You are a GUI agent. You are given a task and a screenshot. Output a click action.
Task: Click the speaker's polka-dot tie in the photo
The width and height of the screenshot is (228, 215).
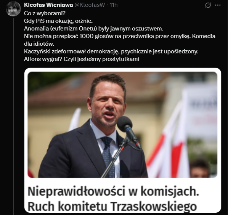click(108, 153)
